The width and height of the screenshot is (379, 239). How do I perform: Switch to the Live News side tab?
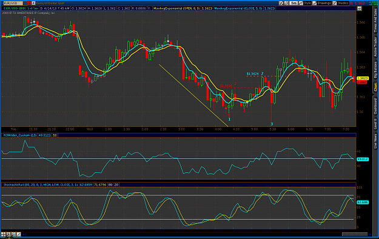[x=375, y=141]
